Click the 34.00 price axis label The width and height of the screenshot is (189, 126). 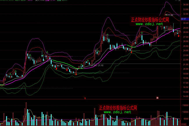[185, 5]
